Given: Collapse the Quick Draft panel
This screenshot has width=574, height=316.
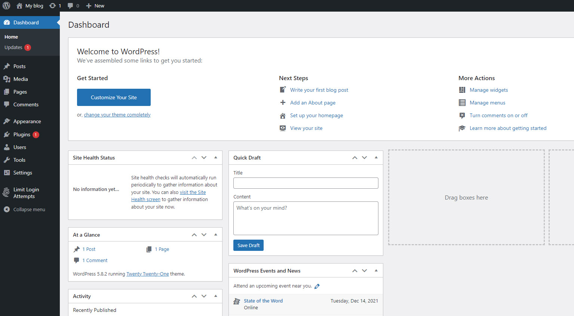Looking at the screenshot, I should tap(376, 158).
